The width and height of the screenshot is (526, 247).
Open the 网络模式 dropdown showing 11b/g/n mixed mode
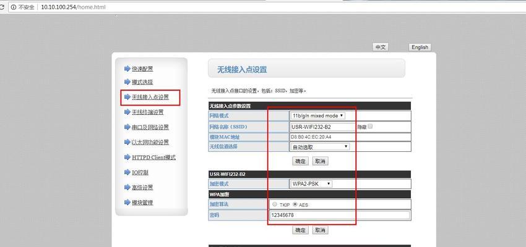point(318,116)
